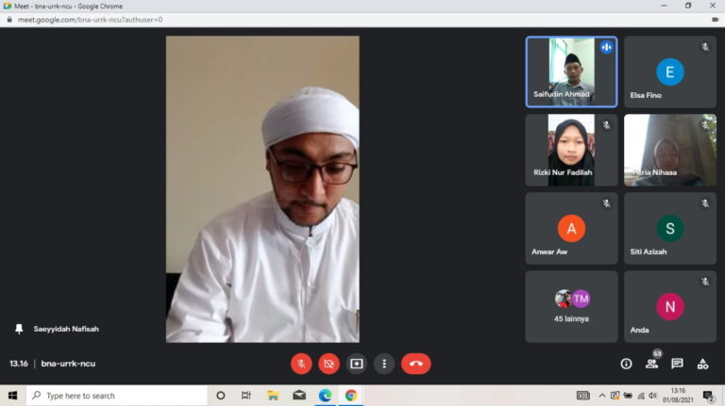Click the muted mic icon on Siti Azizah tile
Image resolution: width=725 pixels, height=406 pixels.
705,203
